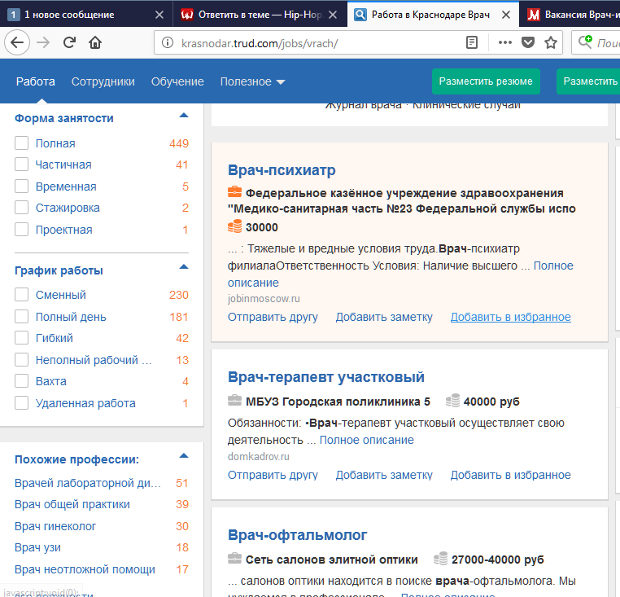Click briefcase icon beside Сеть салонов элитной оптики
Image resolution: width=620 pixels, height=597 pixels.
pyautogui.click(x=234, y=558)
